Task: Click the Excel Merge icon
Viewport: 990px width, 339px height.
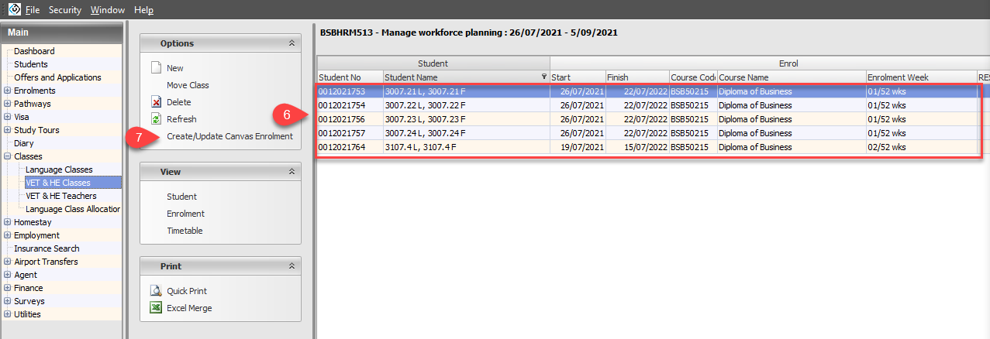Action: [155, 308]
